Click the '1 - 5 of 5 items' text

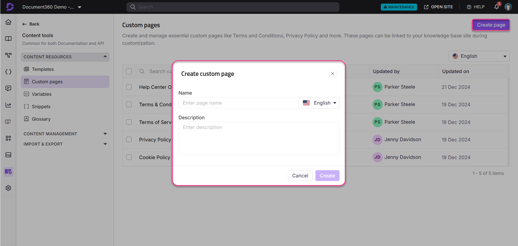[488, 173]
